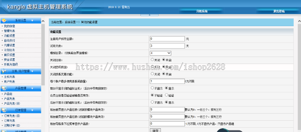Focus the 前台导航条下拉菜单显示产品数 input field
The width and height of the screenshot is (301, 132).
click(167, 124)
